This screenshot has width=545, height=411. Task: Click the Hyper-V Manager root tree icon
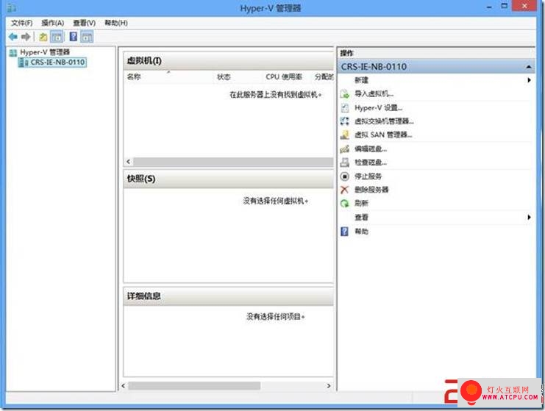coord(13,52)
